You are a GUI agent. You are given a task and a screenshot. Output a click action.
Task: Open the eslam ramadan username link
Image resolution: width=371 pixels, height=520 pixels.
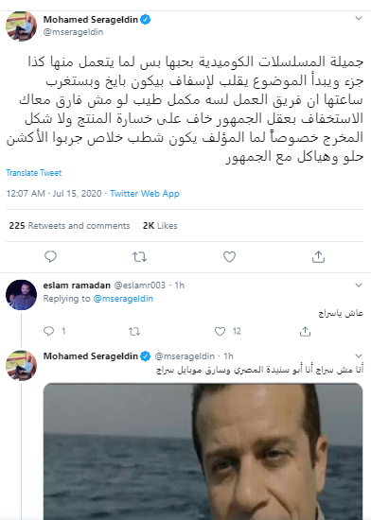pos(77,286)
